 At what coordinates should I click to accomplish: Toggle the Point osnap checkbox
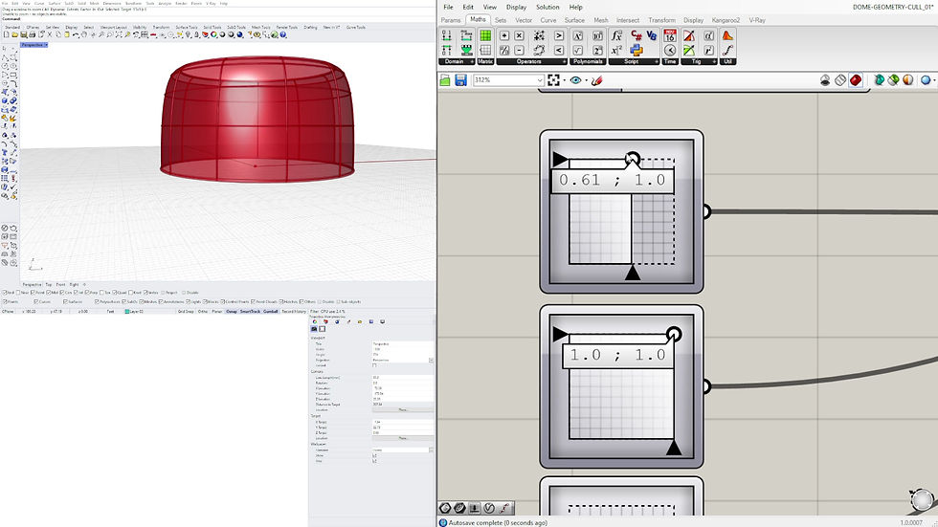point(33,292)
